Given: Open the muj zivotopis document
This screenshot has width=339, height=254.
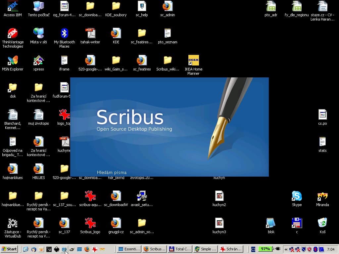Looking at the screenshot, I should click(39, 117).
